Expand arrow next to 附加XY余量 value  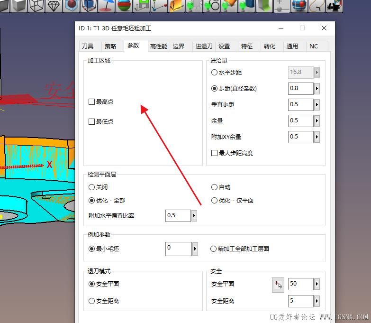pyautogui.click(x=317, y=137)
